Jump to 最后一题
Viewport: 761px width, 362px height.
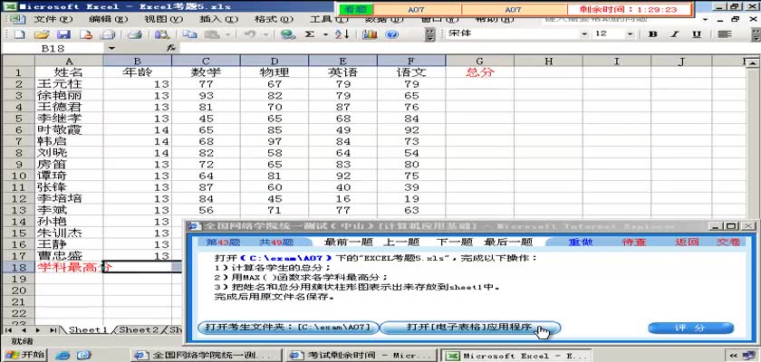point(508,242)
